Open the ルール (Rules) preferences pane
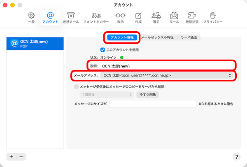 coord(174,17)
